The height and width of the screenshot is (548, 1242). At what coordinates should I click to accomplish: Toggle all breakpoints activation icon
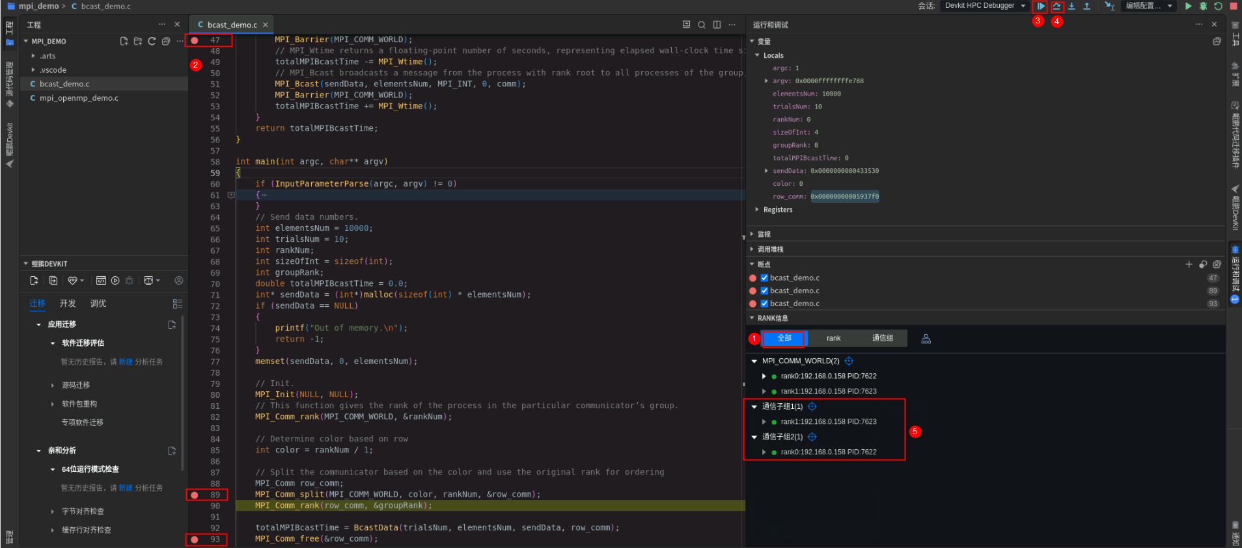tap(1203, 264)
